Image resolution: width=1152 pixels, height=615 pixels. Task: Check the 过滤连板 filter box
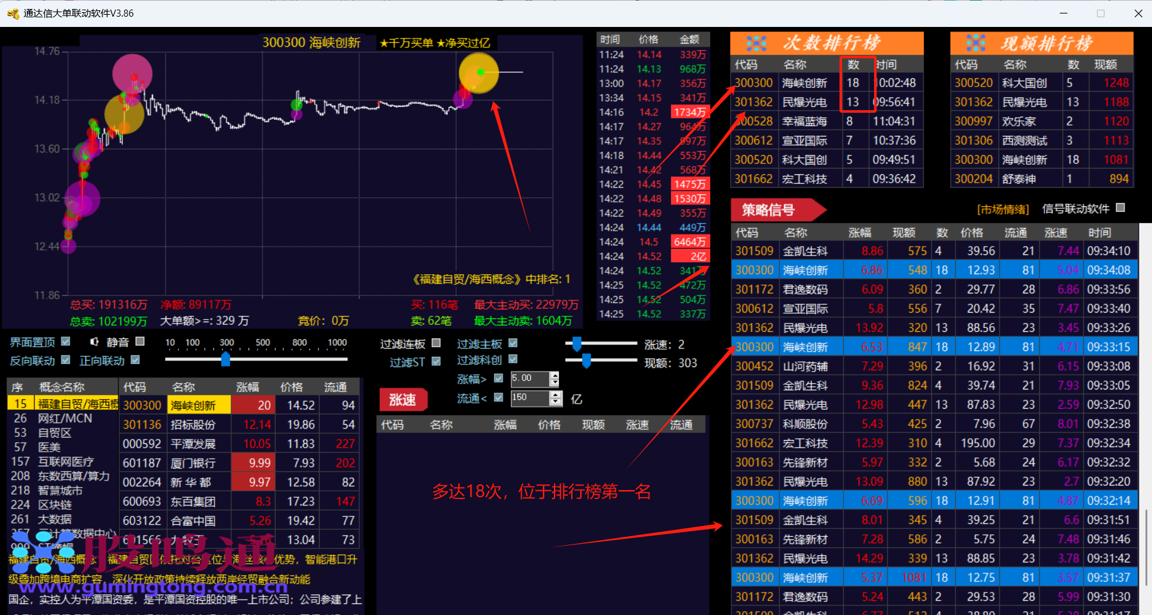436,343
